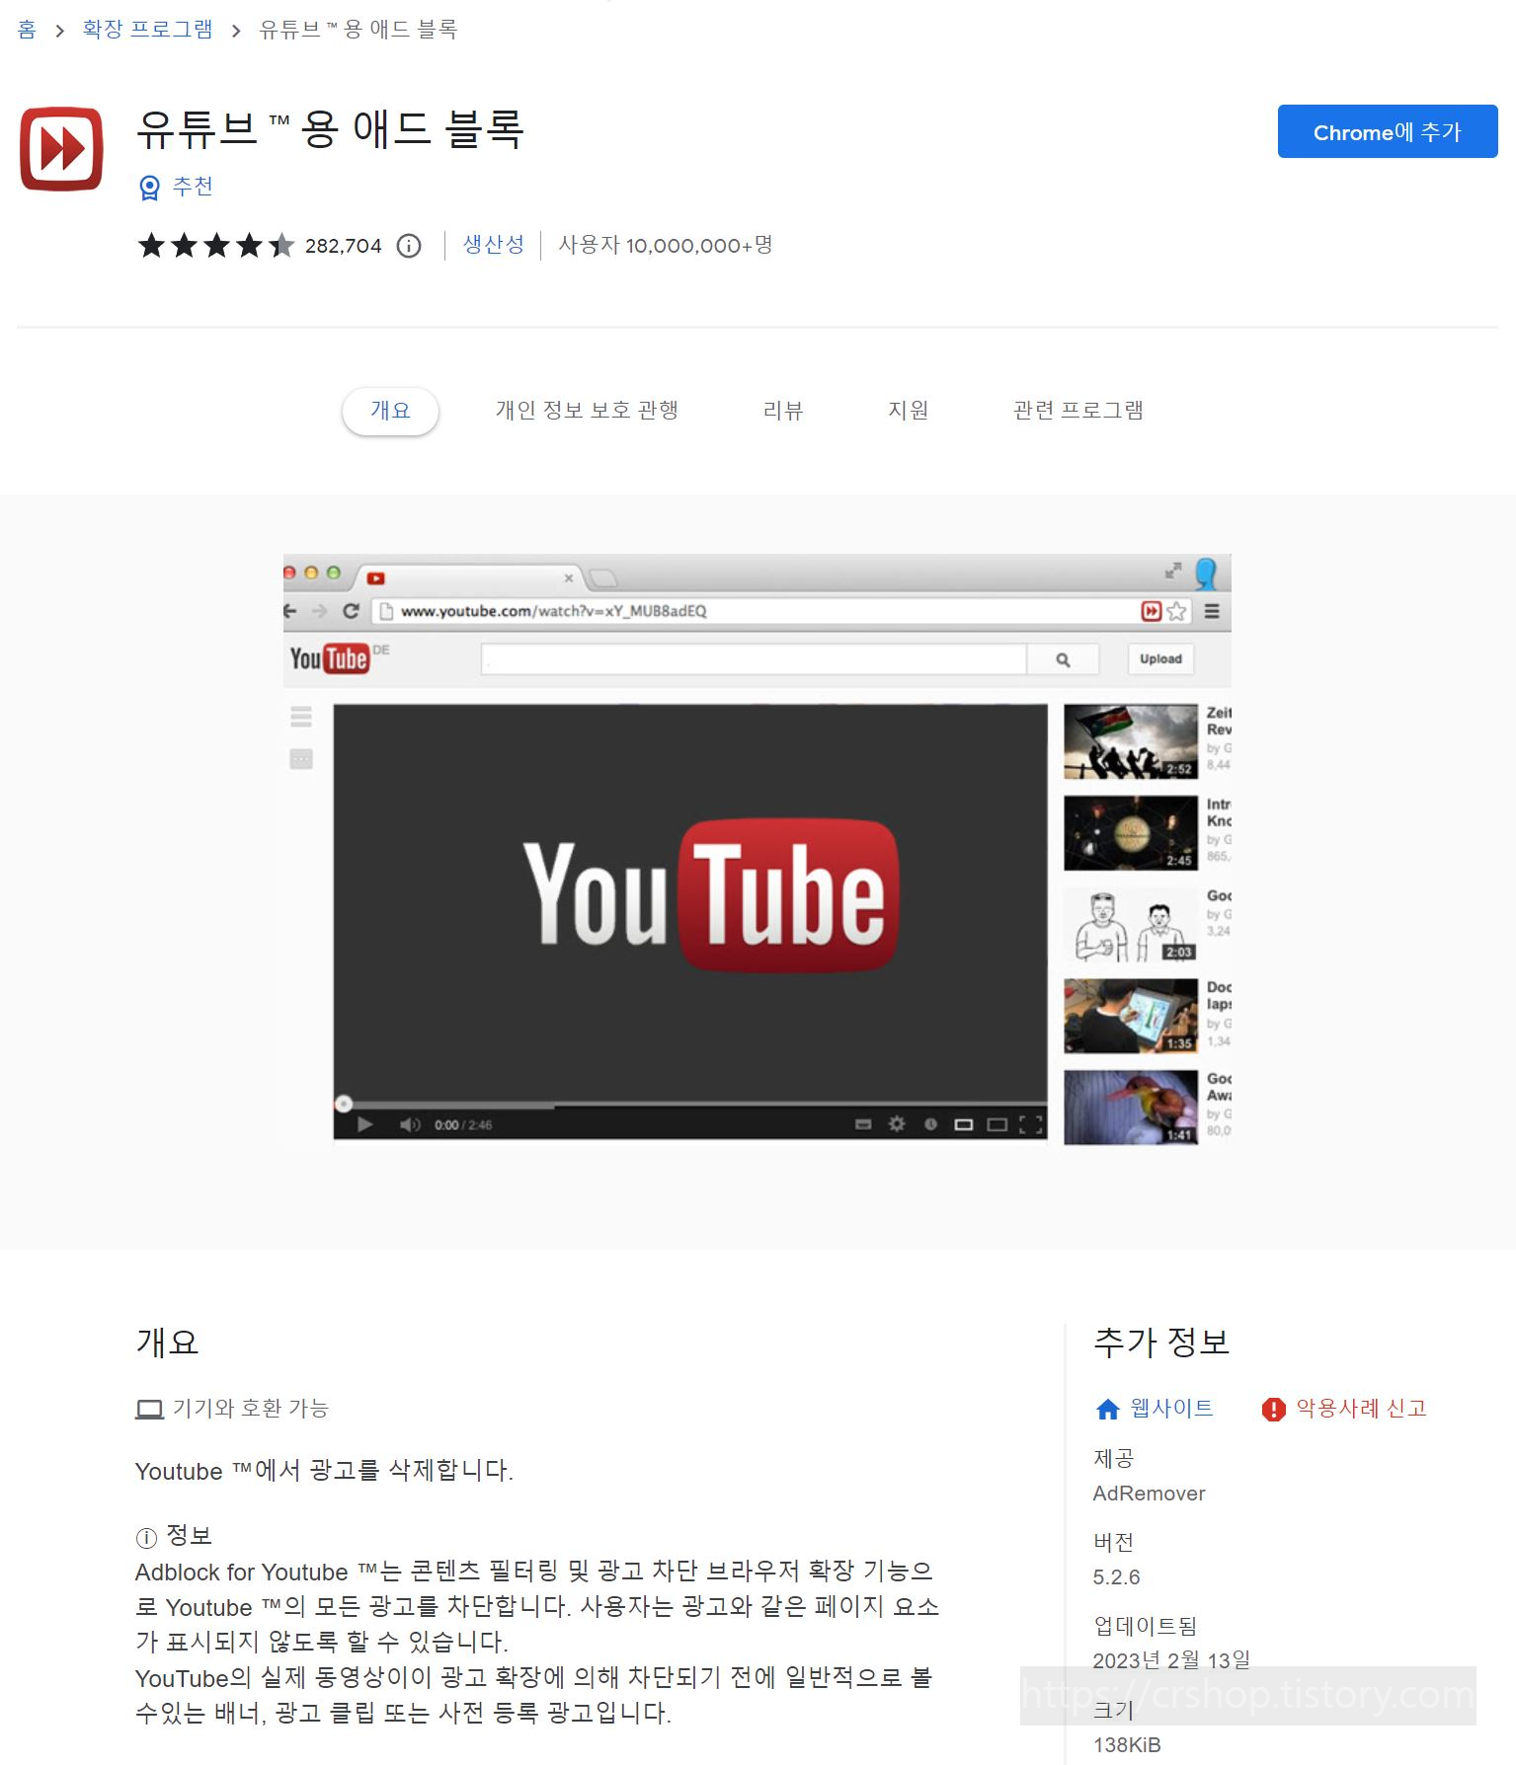Viewport: 1516px width, 1765px height.
Task: Click the featured badge icon beside 추천
Action: point(149,188)
